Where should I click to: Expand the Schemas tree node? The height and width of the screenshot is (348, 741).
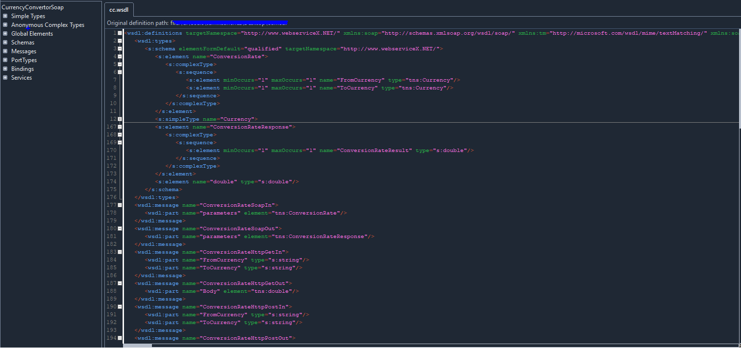point(5,43)
